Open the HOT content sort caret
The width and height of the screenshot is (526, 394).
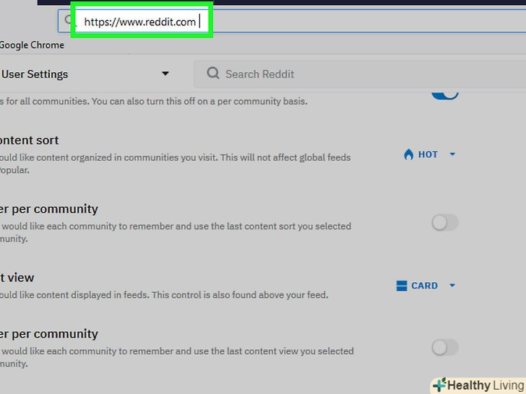tap(452, 154)
